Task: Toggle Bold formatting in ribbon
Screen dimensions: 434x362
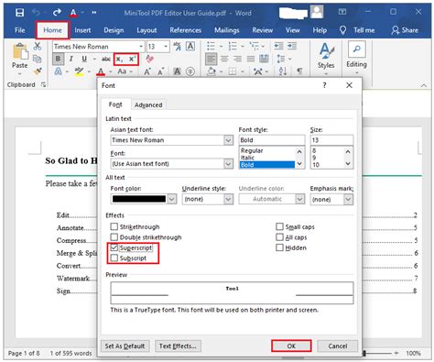Action: [58, 59]
